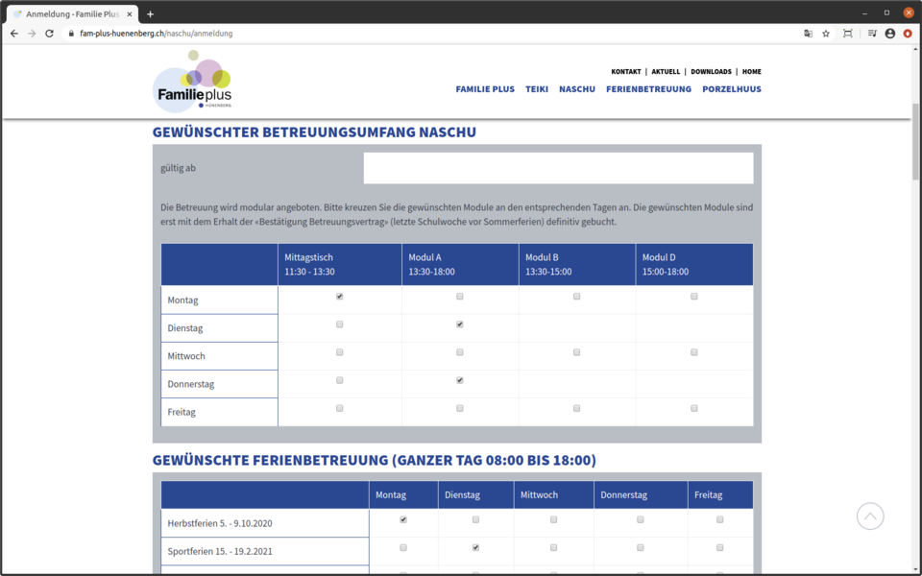Click the page vertical scrollbar thumb
The width and height of the screenshot is (922, 576).
(x=915, y=142)
